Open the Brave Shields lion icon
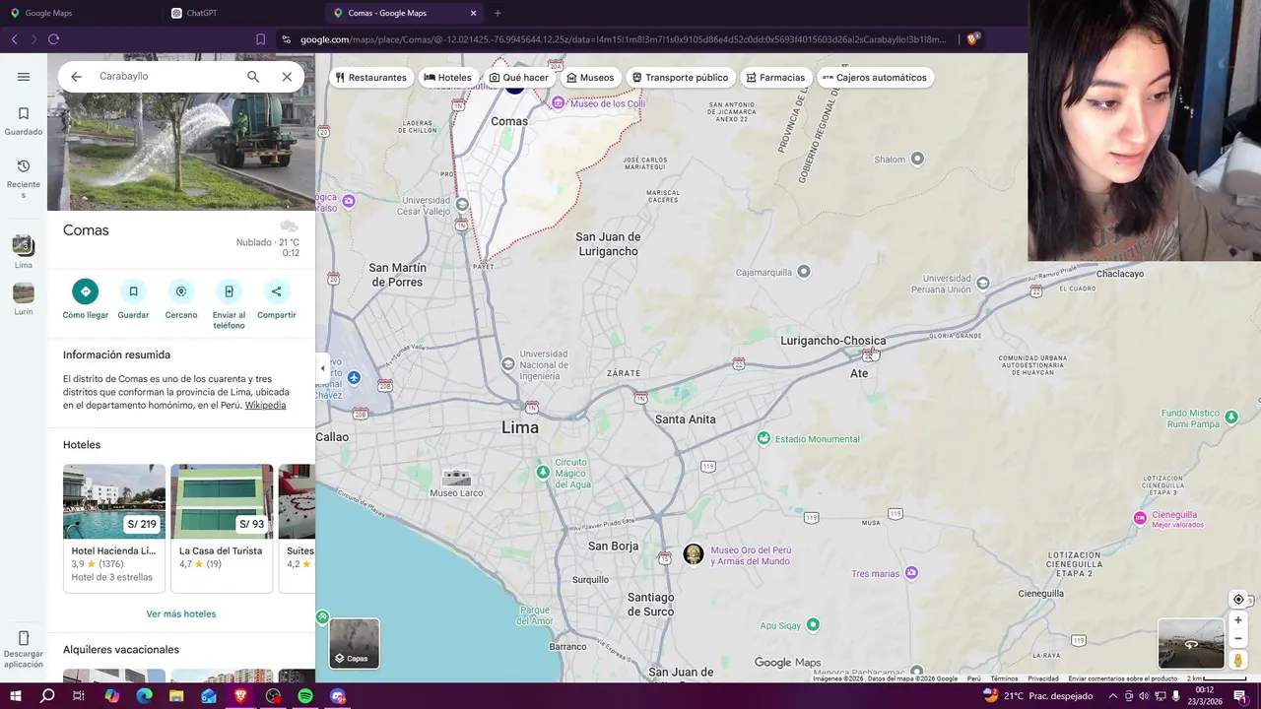The image size is (1261, 709). click(x=972, y=39)
